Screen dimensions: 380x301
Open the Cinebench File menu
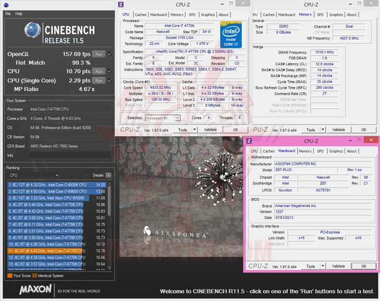point(8,14)
